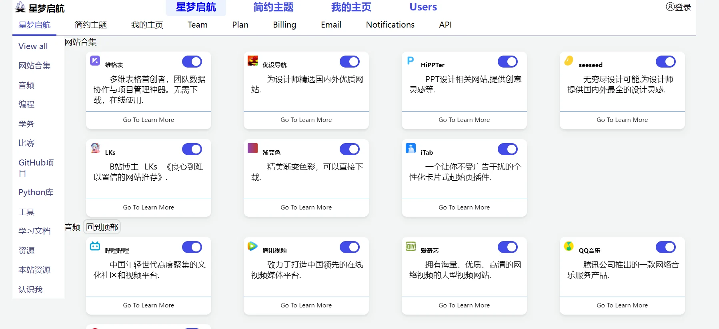Toggle the LKs switch
The width and height of the screenshot is (719, 329).
(x=192, y=149)
